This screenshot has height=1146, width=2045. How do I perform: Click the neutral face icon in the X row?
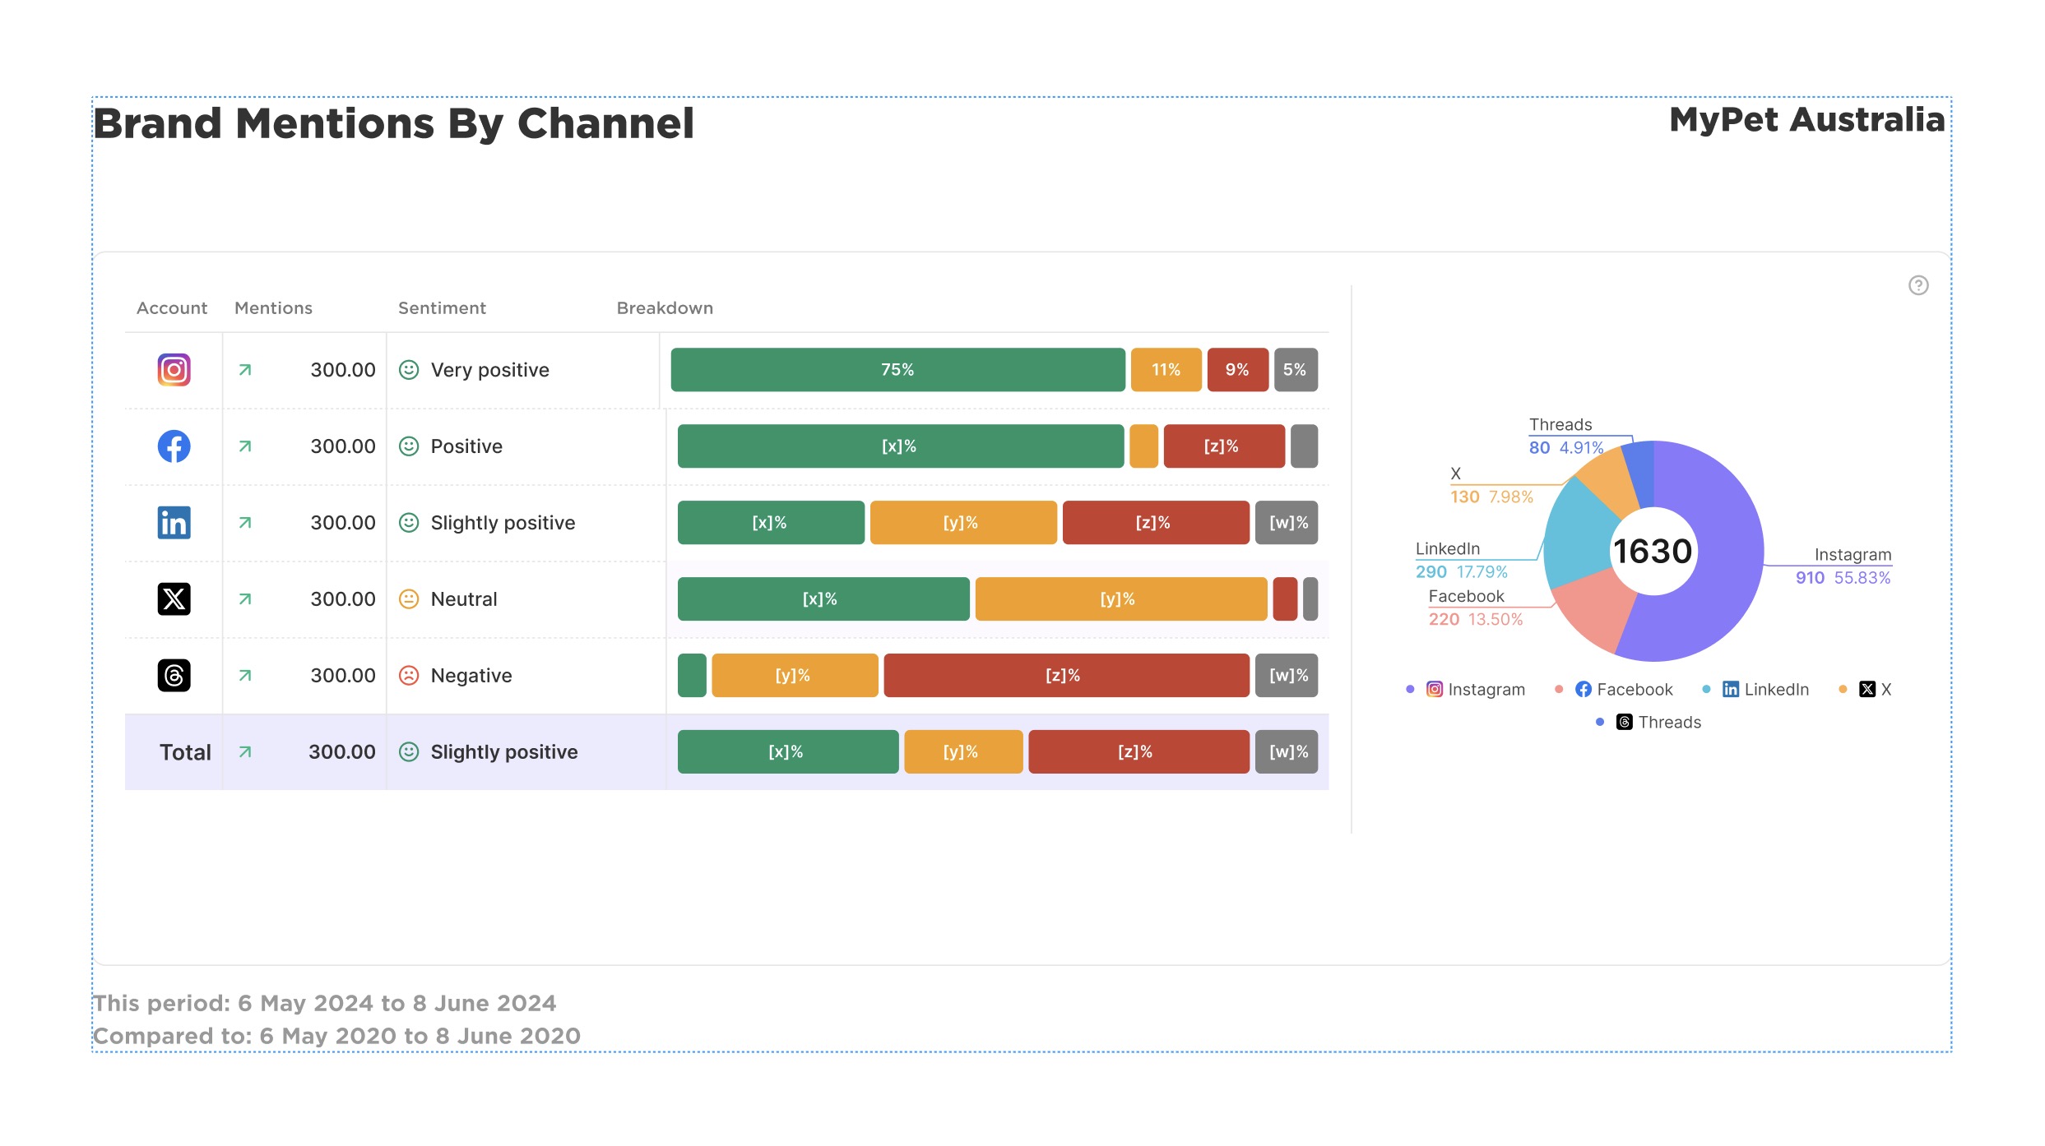pos(409,598)
